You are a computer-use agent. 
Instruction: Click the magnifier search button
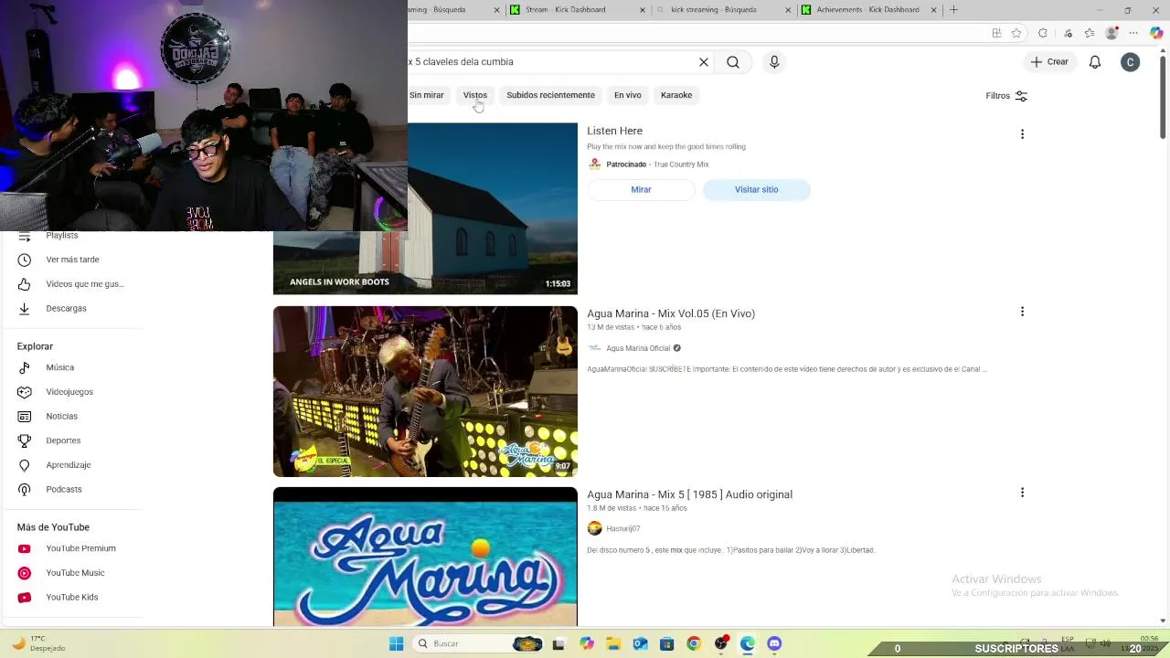click(733, 62)
